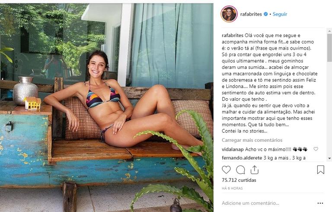Click the verified badge beside rafabrites

[265, 14]
